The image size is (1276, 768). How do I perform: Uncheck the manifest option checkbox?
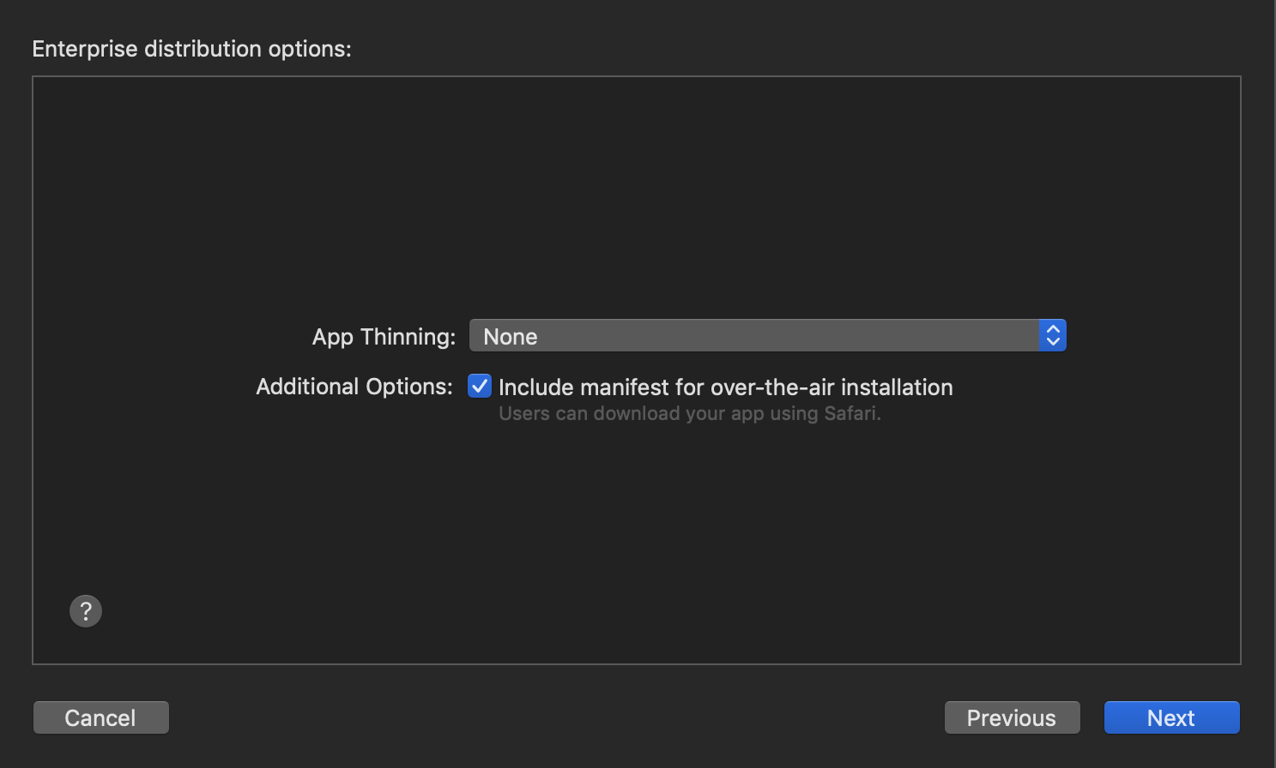480,386
